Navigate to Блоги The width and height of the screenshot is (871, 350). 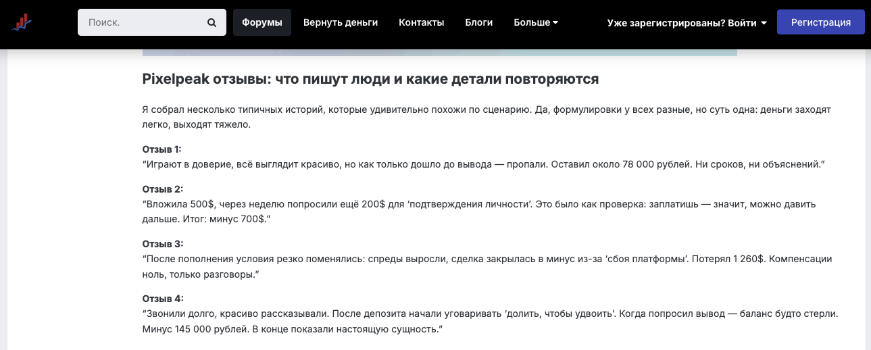[479, 22]
